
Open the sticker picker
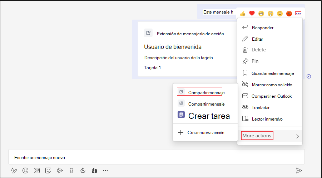48,171
